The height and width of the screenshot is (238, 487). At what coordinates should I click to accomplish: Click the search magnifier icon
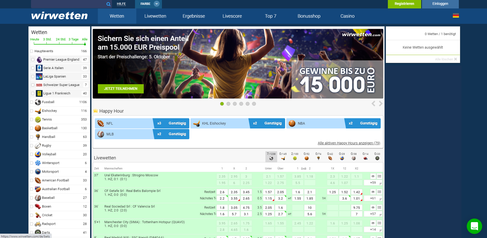(108, 4)
